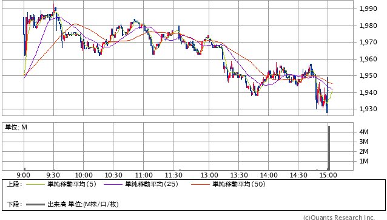Screen dimensions: 387x220
Task: Click the (c)Quants Research Inc. credit
Action: pos(339,218)
